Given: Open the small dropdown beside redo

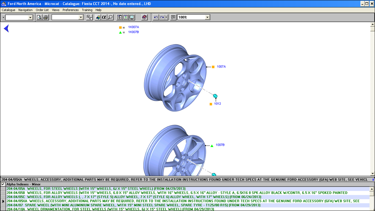Looking at the screenshot, I should (166, 17).
